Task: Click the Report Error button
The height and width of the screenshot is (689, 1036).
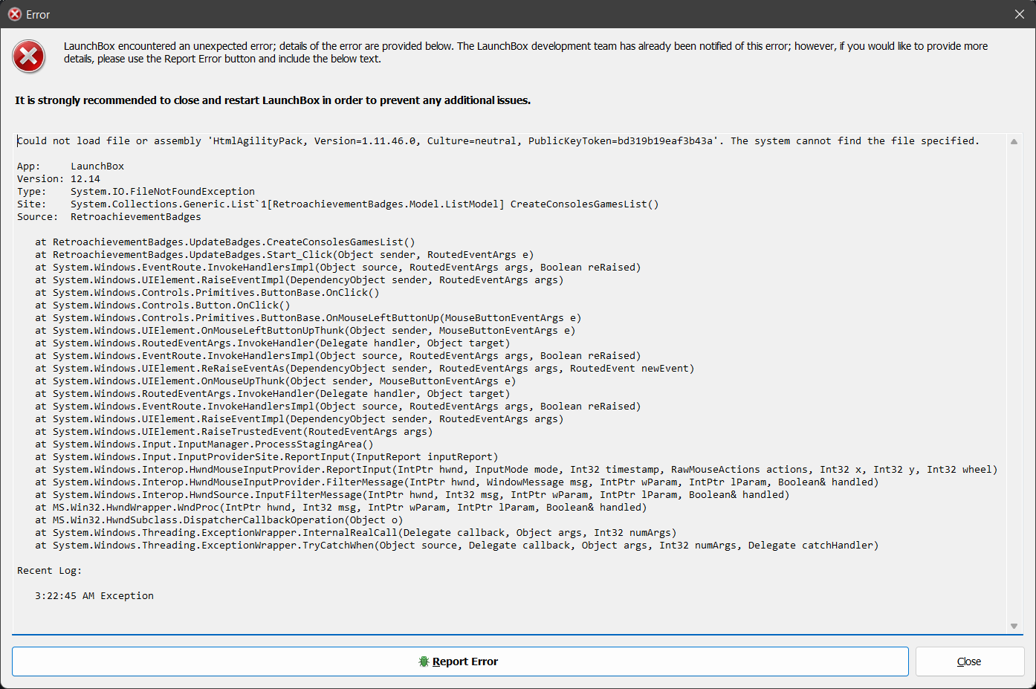Action: 460,661
